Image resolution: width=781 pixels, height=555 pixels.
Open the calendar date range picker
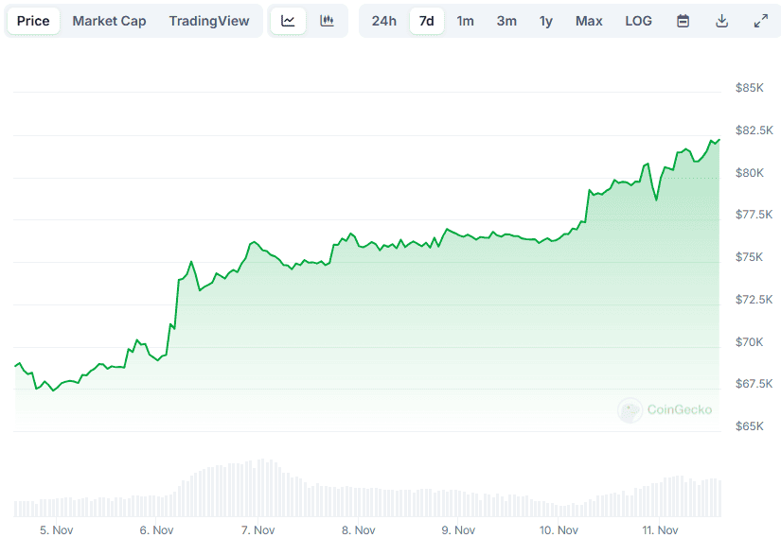click(683, 21)
